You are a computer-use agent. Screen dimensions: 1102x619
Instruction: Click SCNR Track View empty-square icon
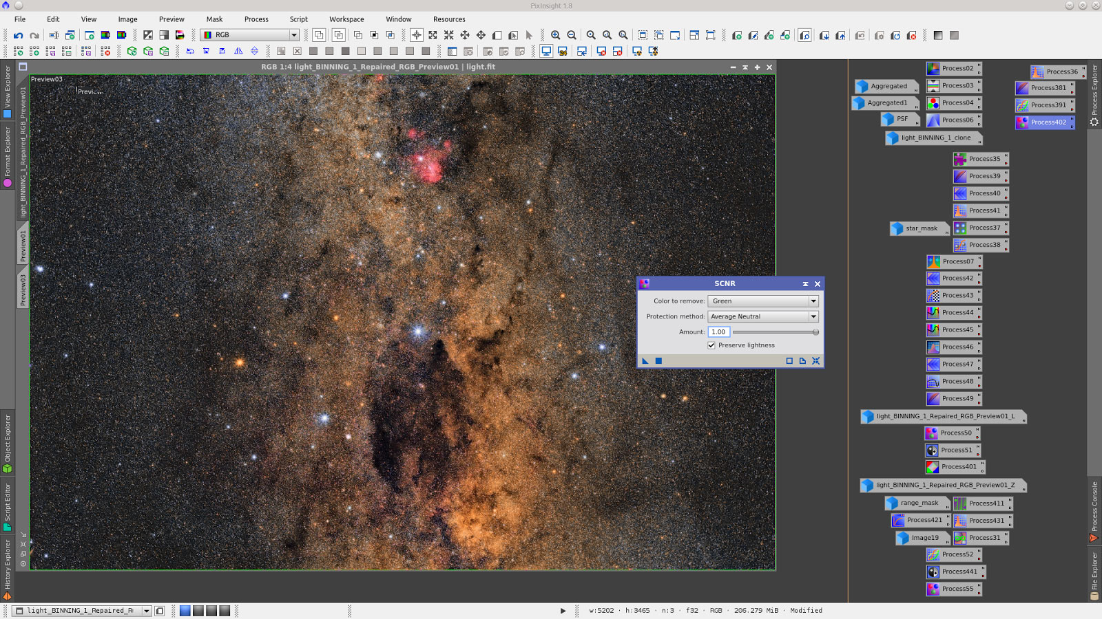click(x=789, y=360)
